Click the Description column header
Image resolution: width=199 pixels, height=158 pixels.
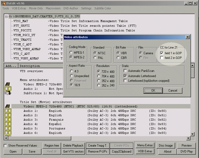41,66
